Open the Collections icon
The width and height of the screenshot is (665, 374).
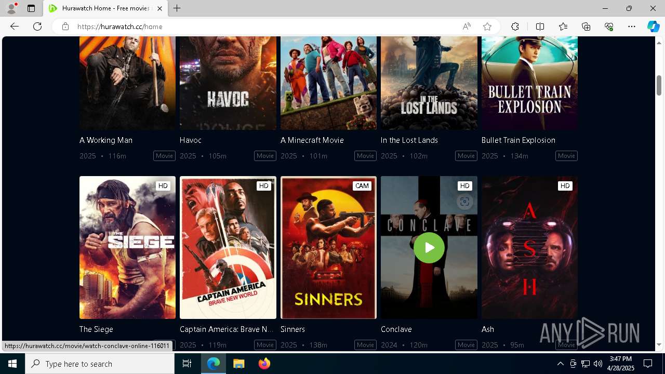point(586,26)
